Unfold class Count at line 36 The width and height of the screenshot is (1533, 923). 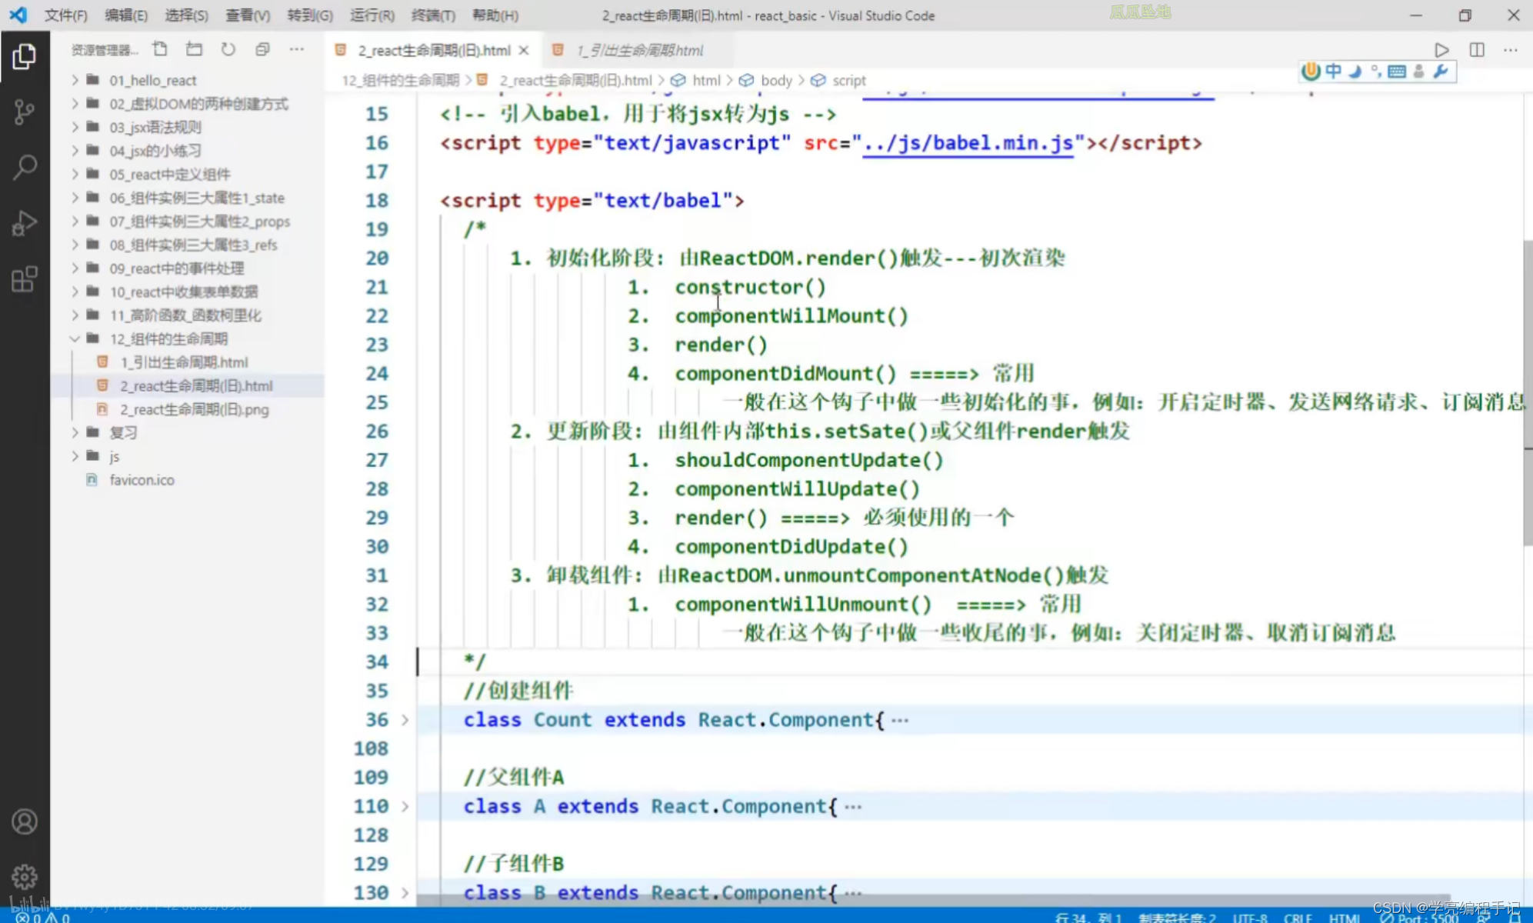click(405, 720)
